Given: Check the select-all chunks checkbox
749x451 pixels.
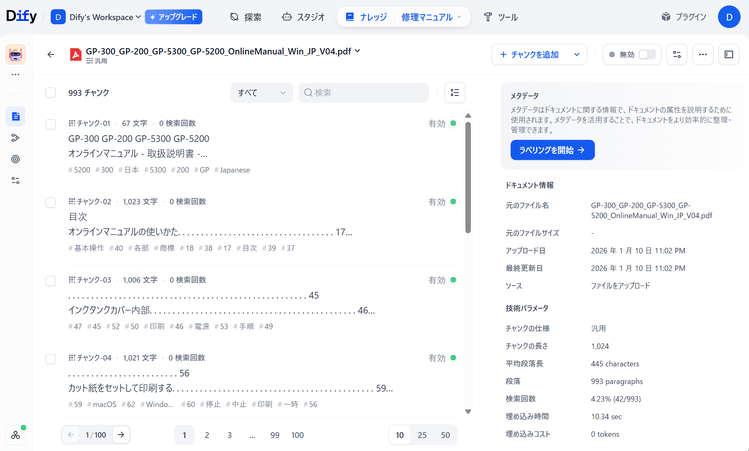Looking at the screenshot, I should point(51,93).
